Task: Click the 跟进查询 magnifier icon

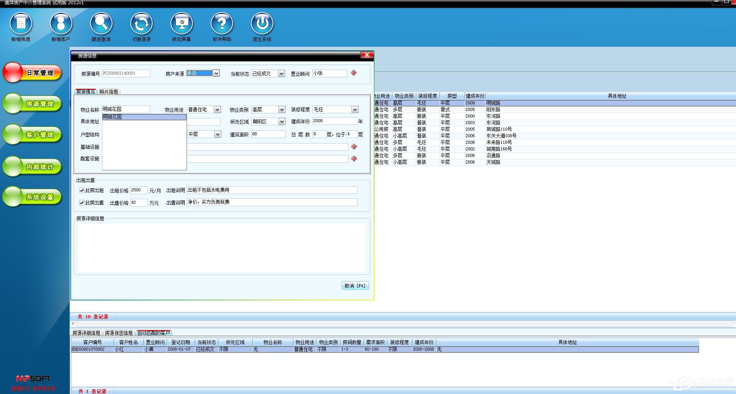Action: coord(101,24)
